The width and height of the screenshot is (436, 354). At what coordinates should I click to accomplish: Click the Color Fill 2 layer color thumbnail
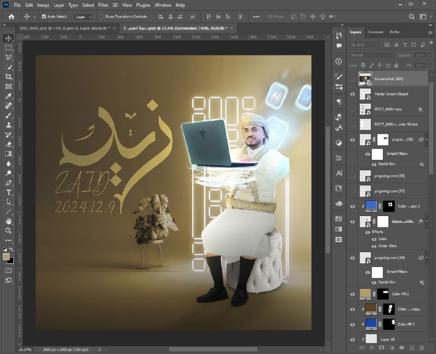point(365,294)
